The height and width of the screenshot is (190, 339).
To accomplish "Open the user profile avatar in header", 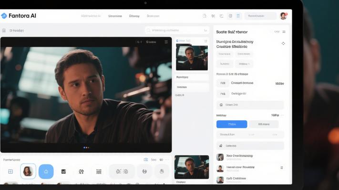I will (x=283, y=16).
